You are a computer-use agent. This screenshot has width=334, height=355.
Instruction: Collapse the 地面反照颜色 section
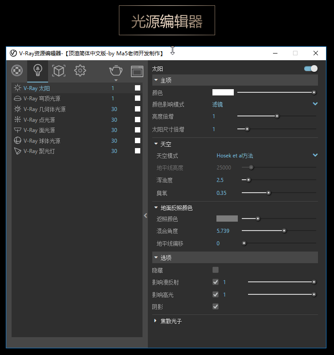tap(156, 207)
